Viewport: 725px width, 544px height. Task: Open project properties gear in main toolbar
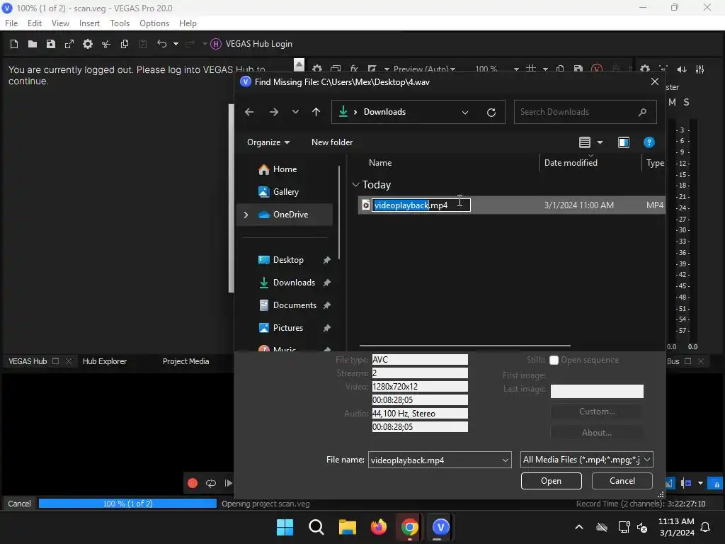coord(87,44)
